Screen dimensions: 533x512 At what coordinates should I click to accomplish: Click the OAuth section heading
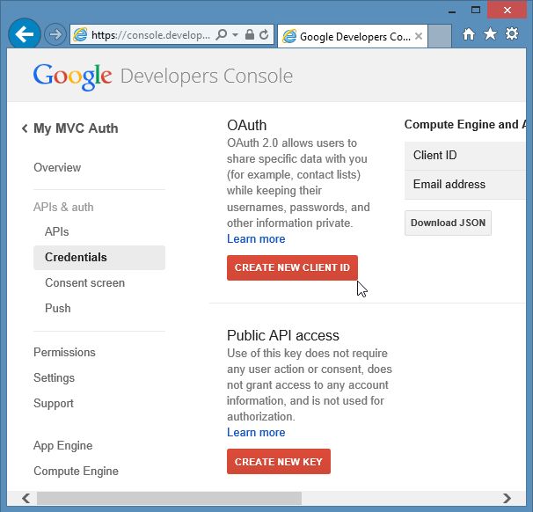(x=247, y=126)
